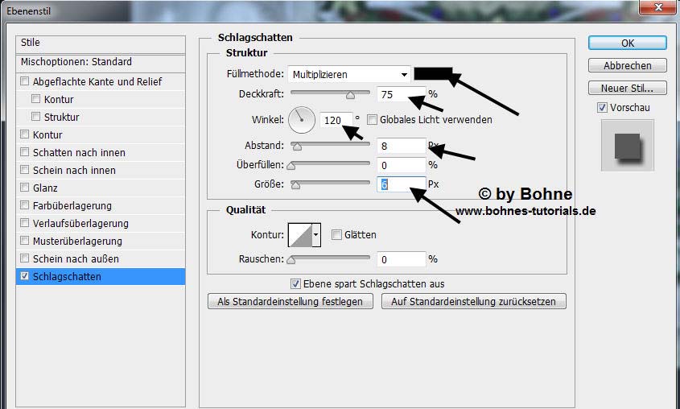The height and width of the screenshot is (409, 680).
Task: Enable Globales Licht verwenden checkbox
Action: [372, 120]
